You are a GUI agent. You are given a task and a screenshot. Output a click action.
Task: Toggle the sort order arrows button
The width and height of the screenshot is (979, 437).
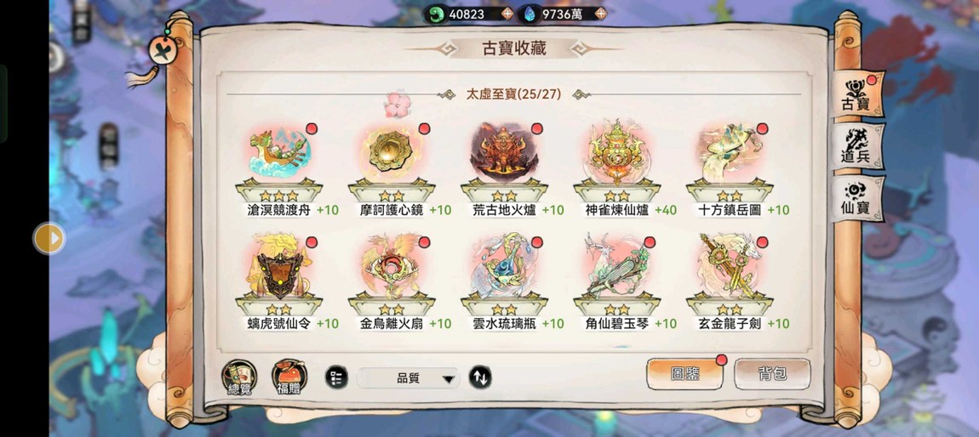[x=479, y=377]
